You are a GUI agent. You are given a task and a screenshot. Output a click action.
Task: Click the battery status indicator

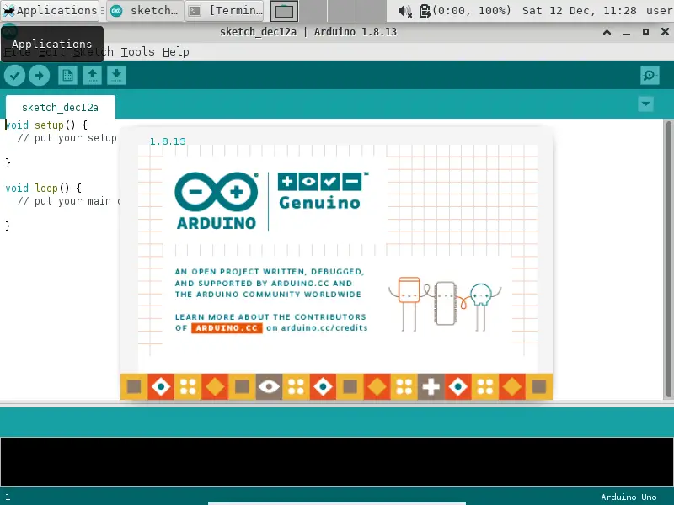pos(465,10)
